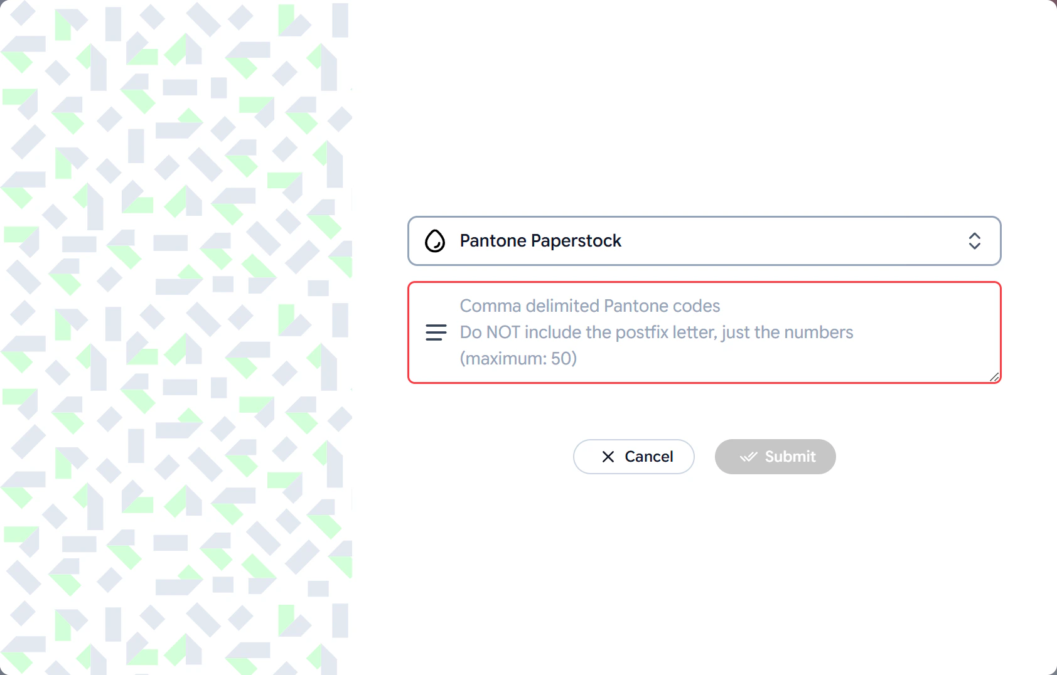Click the "Pantone Paperstock" label text
This screenshot has height=675, width=1057.
(540, 241)
